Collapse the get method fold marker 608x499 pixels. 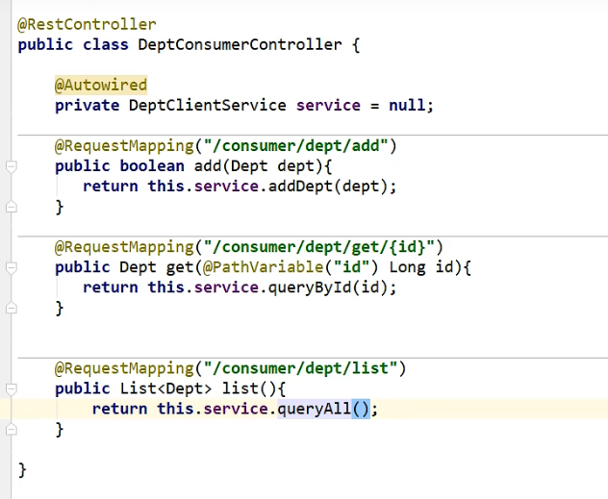coord(12,267)
